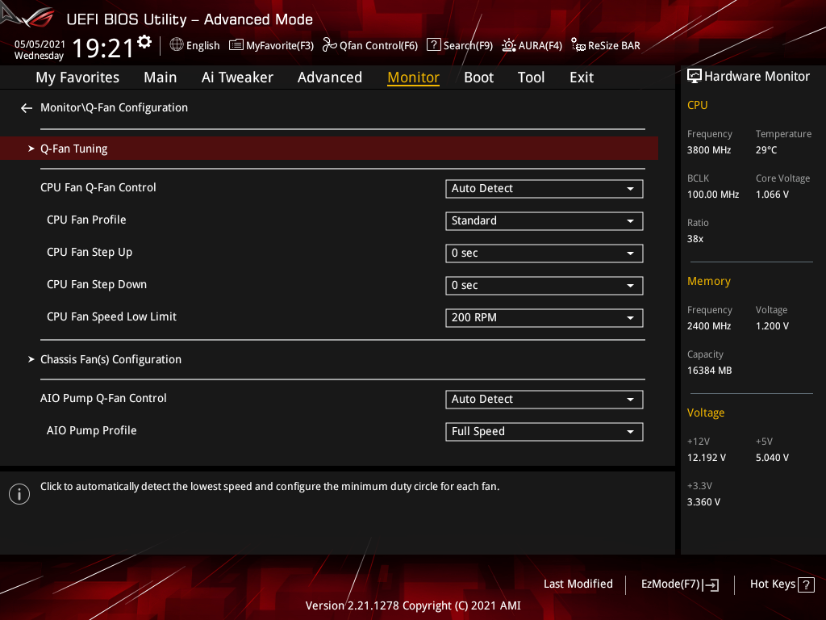Screen dimensions: 826x620
Task: Open CPU Fan Profile dropdown
Action: (544, 221)
